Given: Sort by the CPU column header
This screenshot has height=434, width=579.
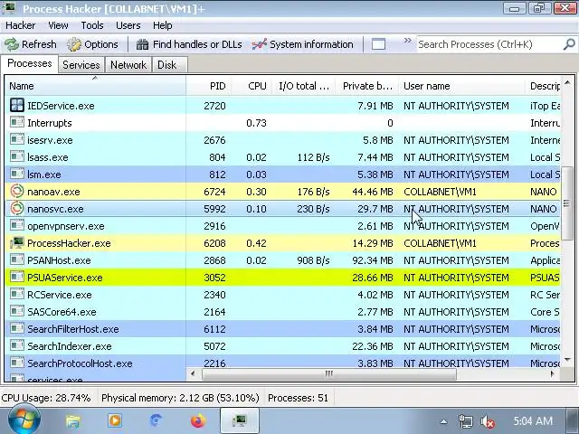Looking at the screenshot, I should point(252,86).
